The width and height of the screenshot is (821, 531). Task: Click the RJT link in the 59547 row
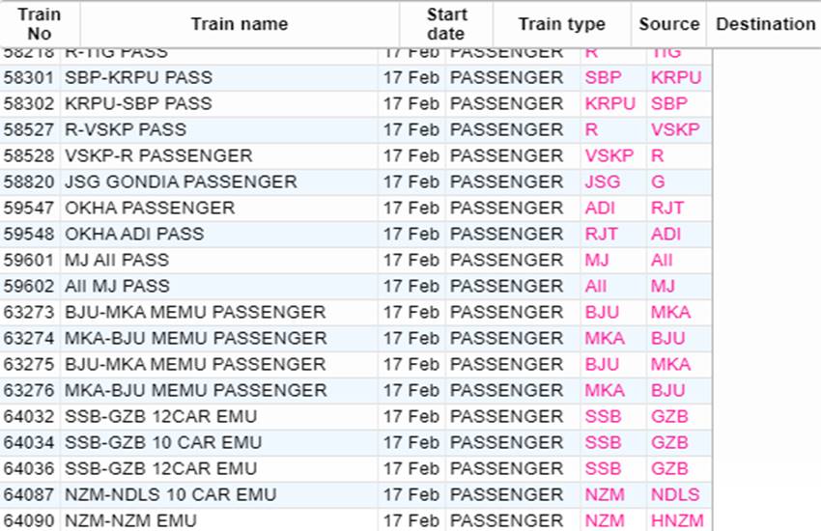coord(666,208)
